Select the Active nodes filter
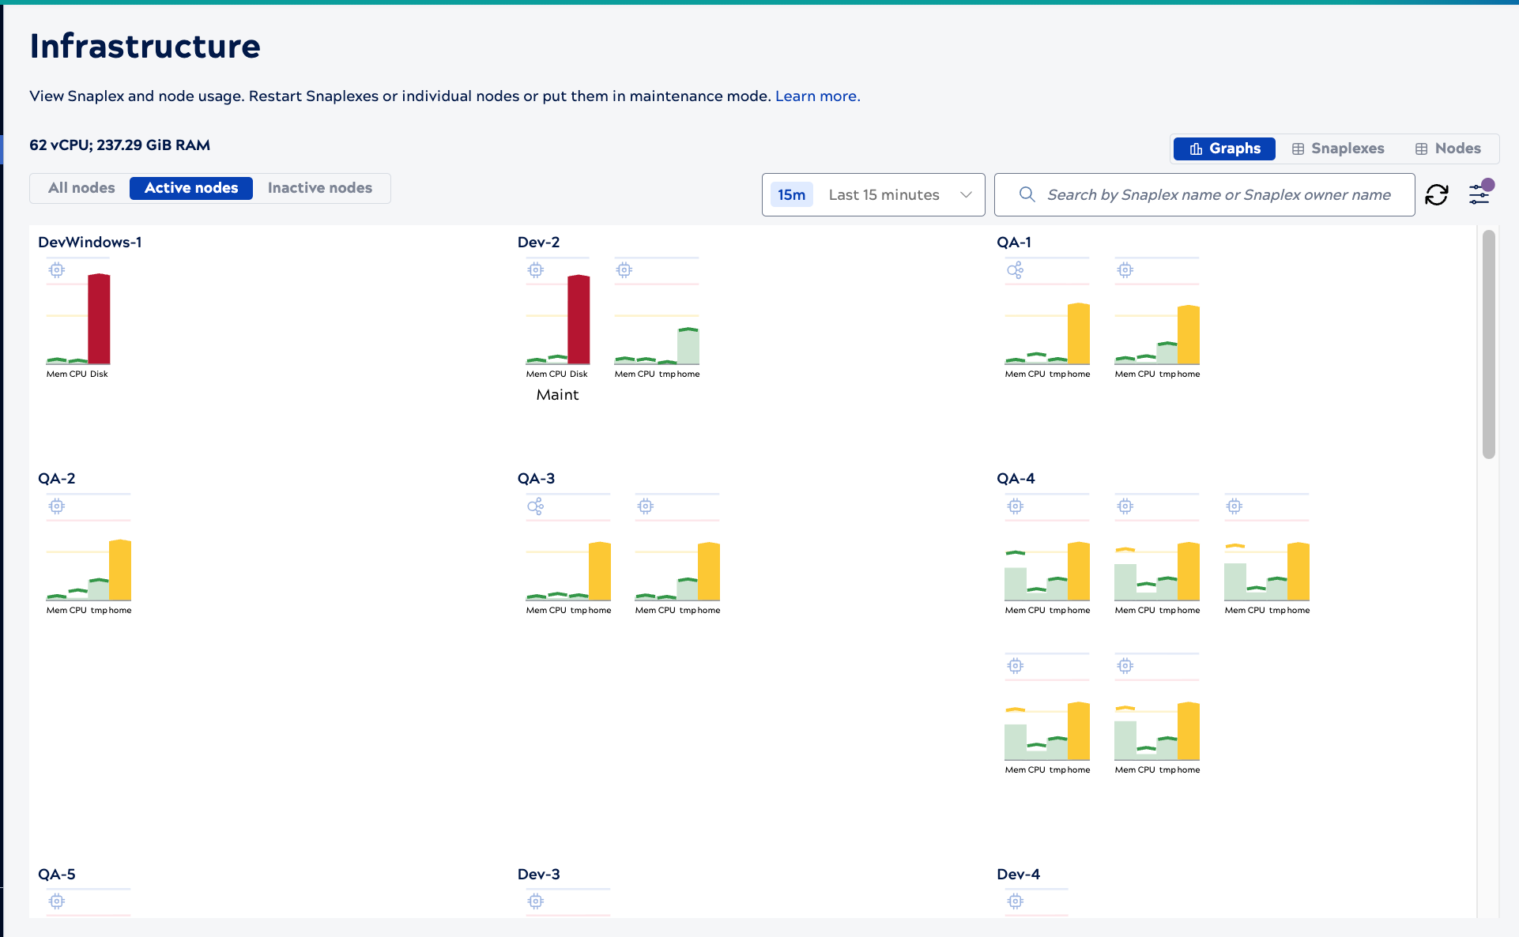Viewport: 1519px width, 937px height. pos(191,188)
